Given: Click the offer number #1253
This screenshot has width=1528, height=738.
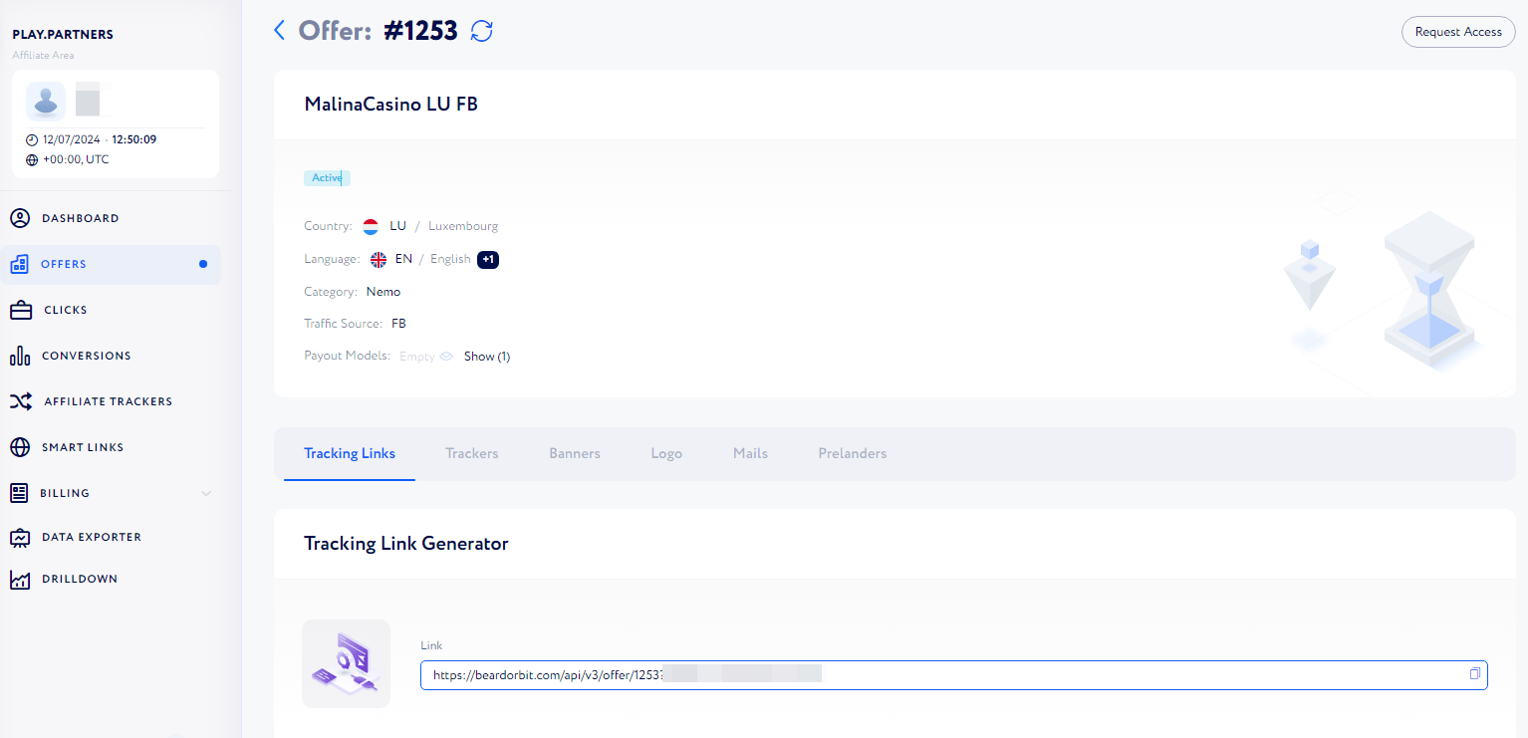Looking at the screenshot, I should click(421, 31).
